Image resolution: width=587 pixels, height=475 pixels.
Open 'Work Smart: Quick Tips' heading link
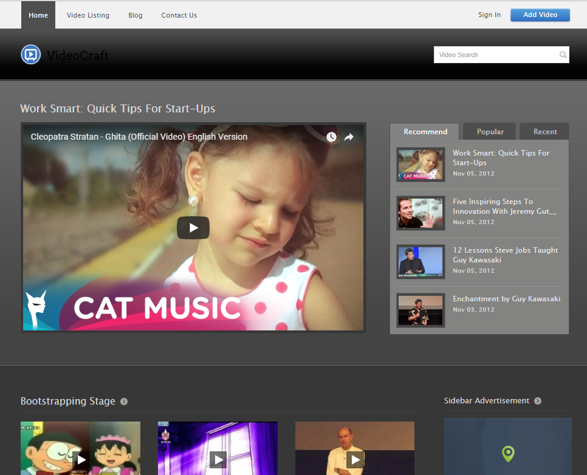[117, 109]
